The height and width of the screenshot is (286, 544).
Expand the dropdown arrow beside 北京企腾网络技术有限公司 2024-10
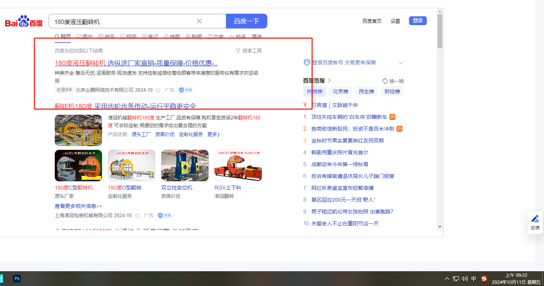click(x=158, y=90)
